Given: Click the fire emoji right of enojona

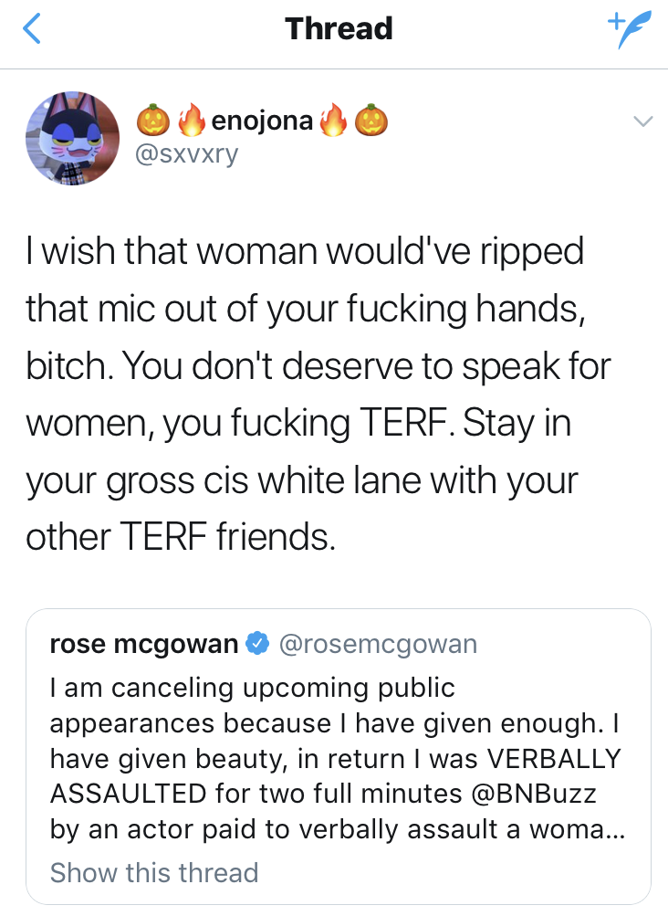Looking at the screenshot, I should [x=333, y=121].
